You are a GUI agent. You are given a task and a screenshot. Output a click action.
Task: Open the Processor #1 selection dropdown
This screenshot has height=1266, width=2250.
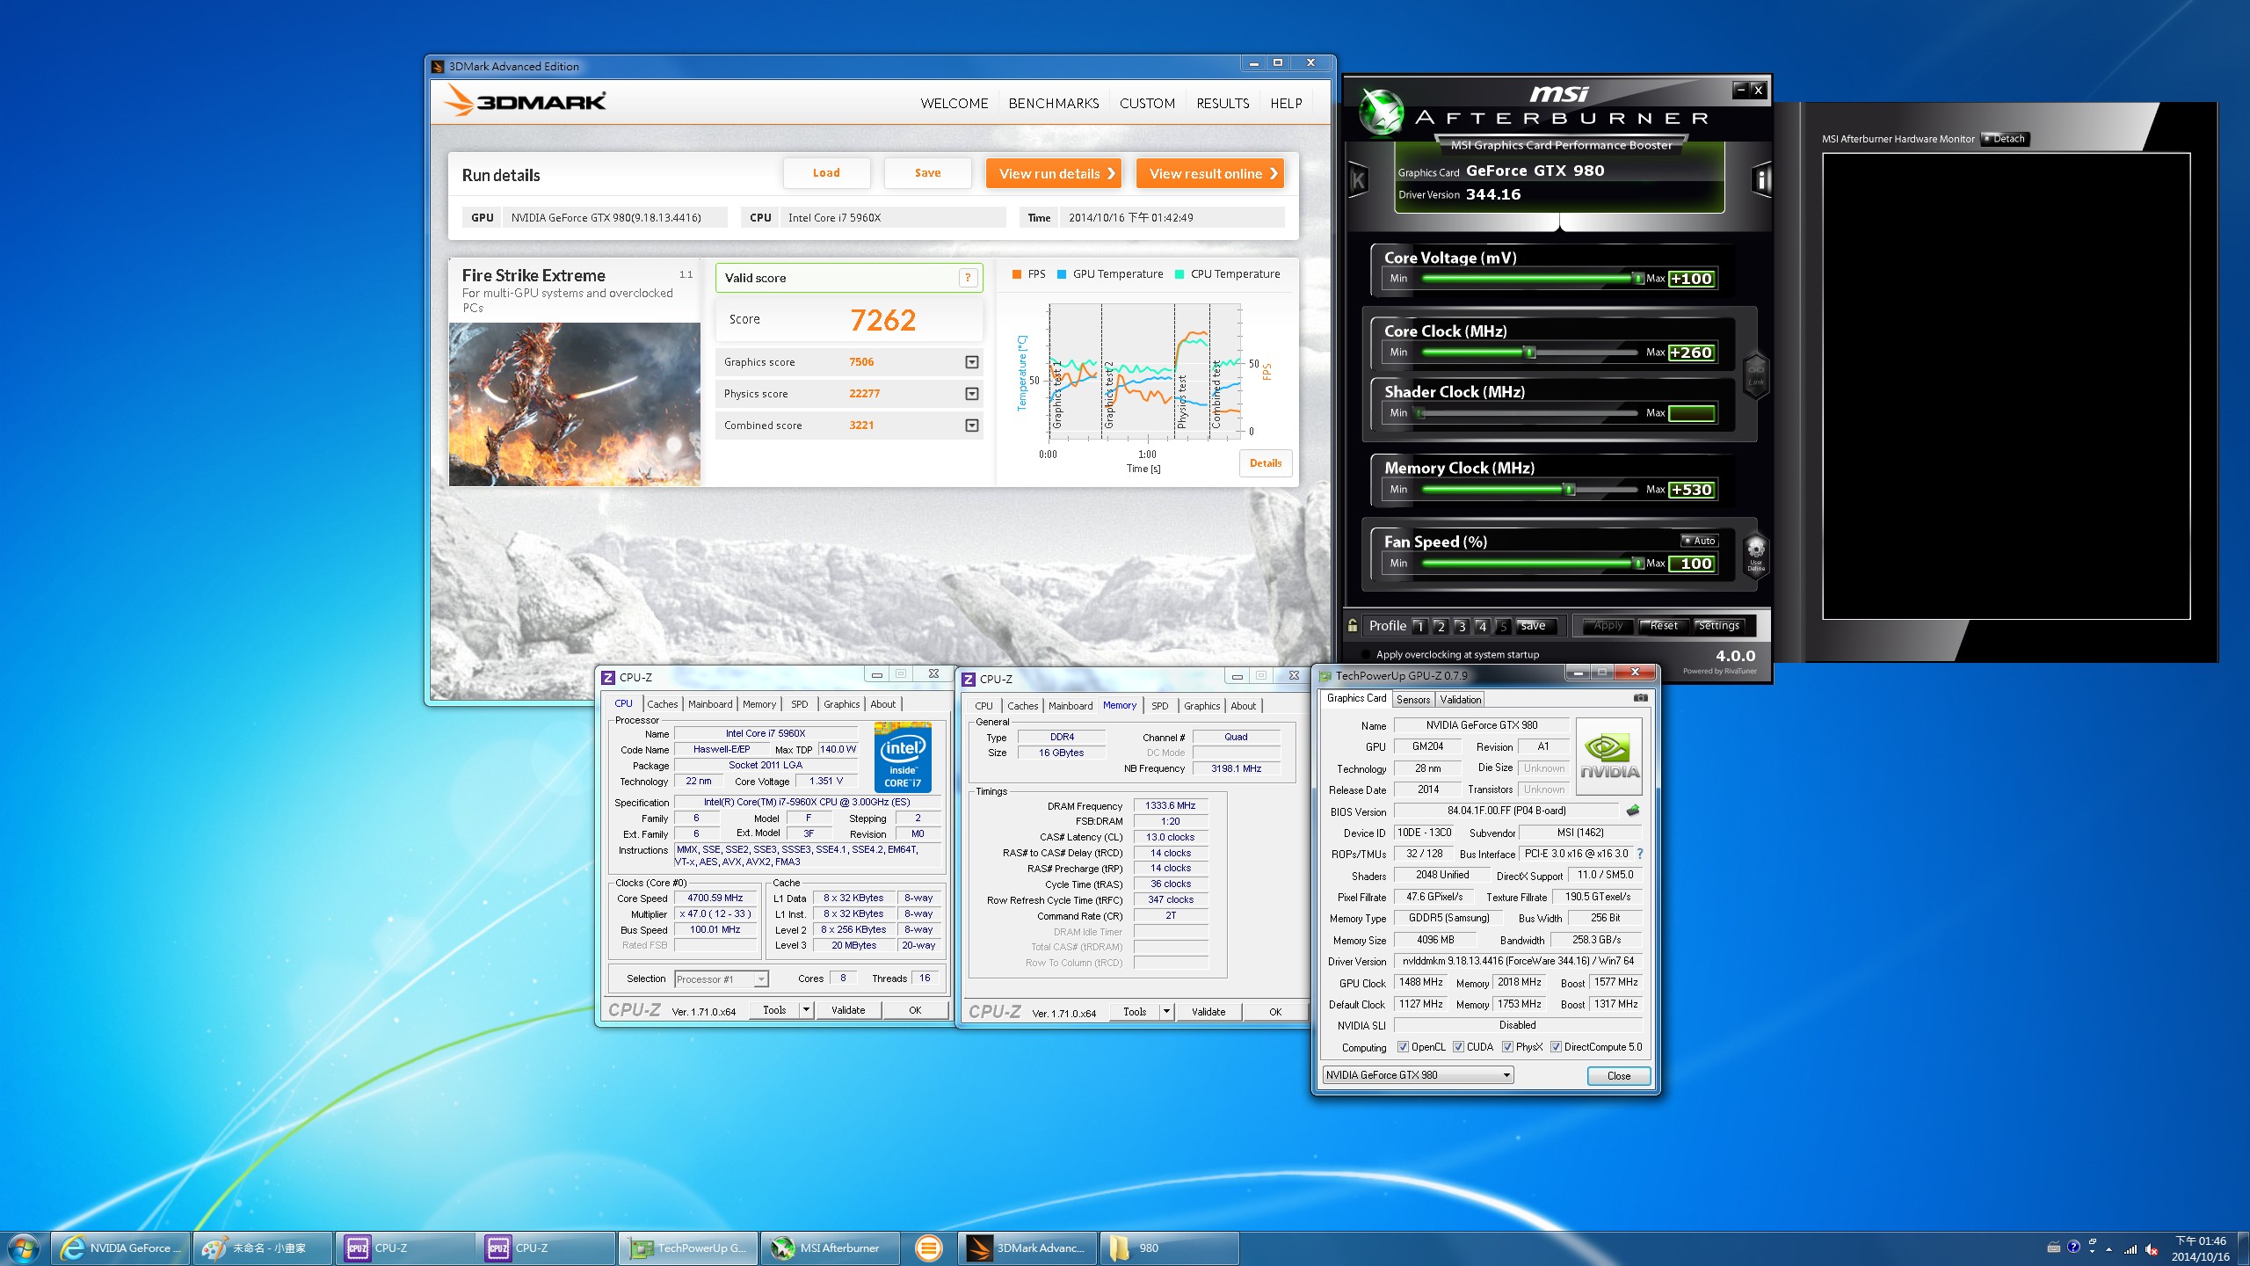[721, 979]
